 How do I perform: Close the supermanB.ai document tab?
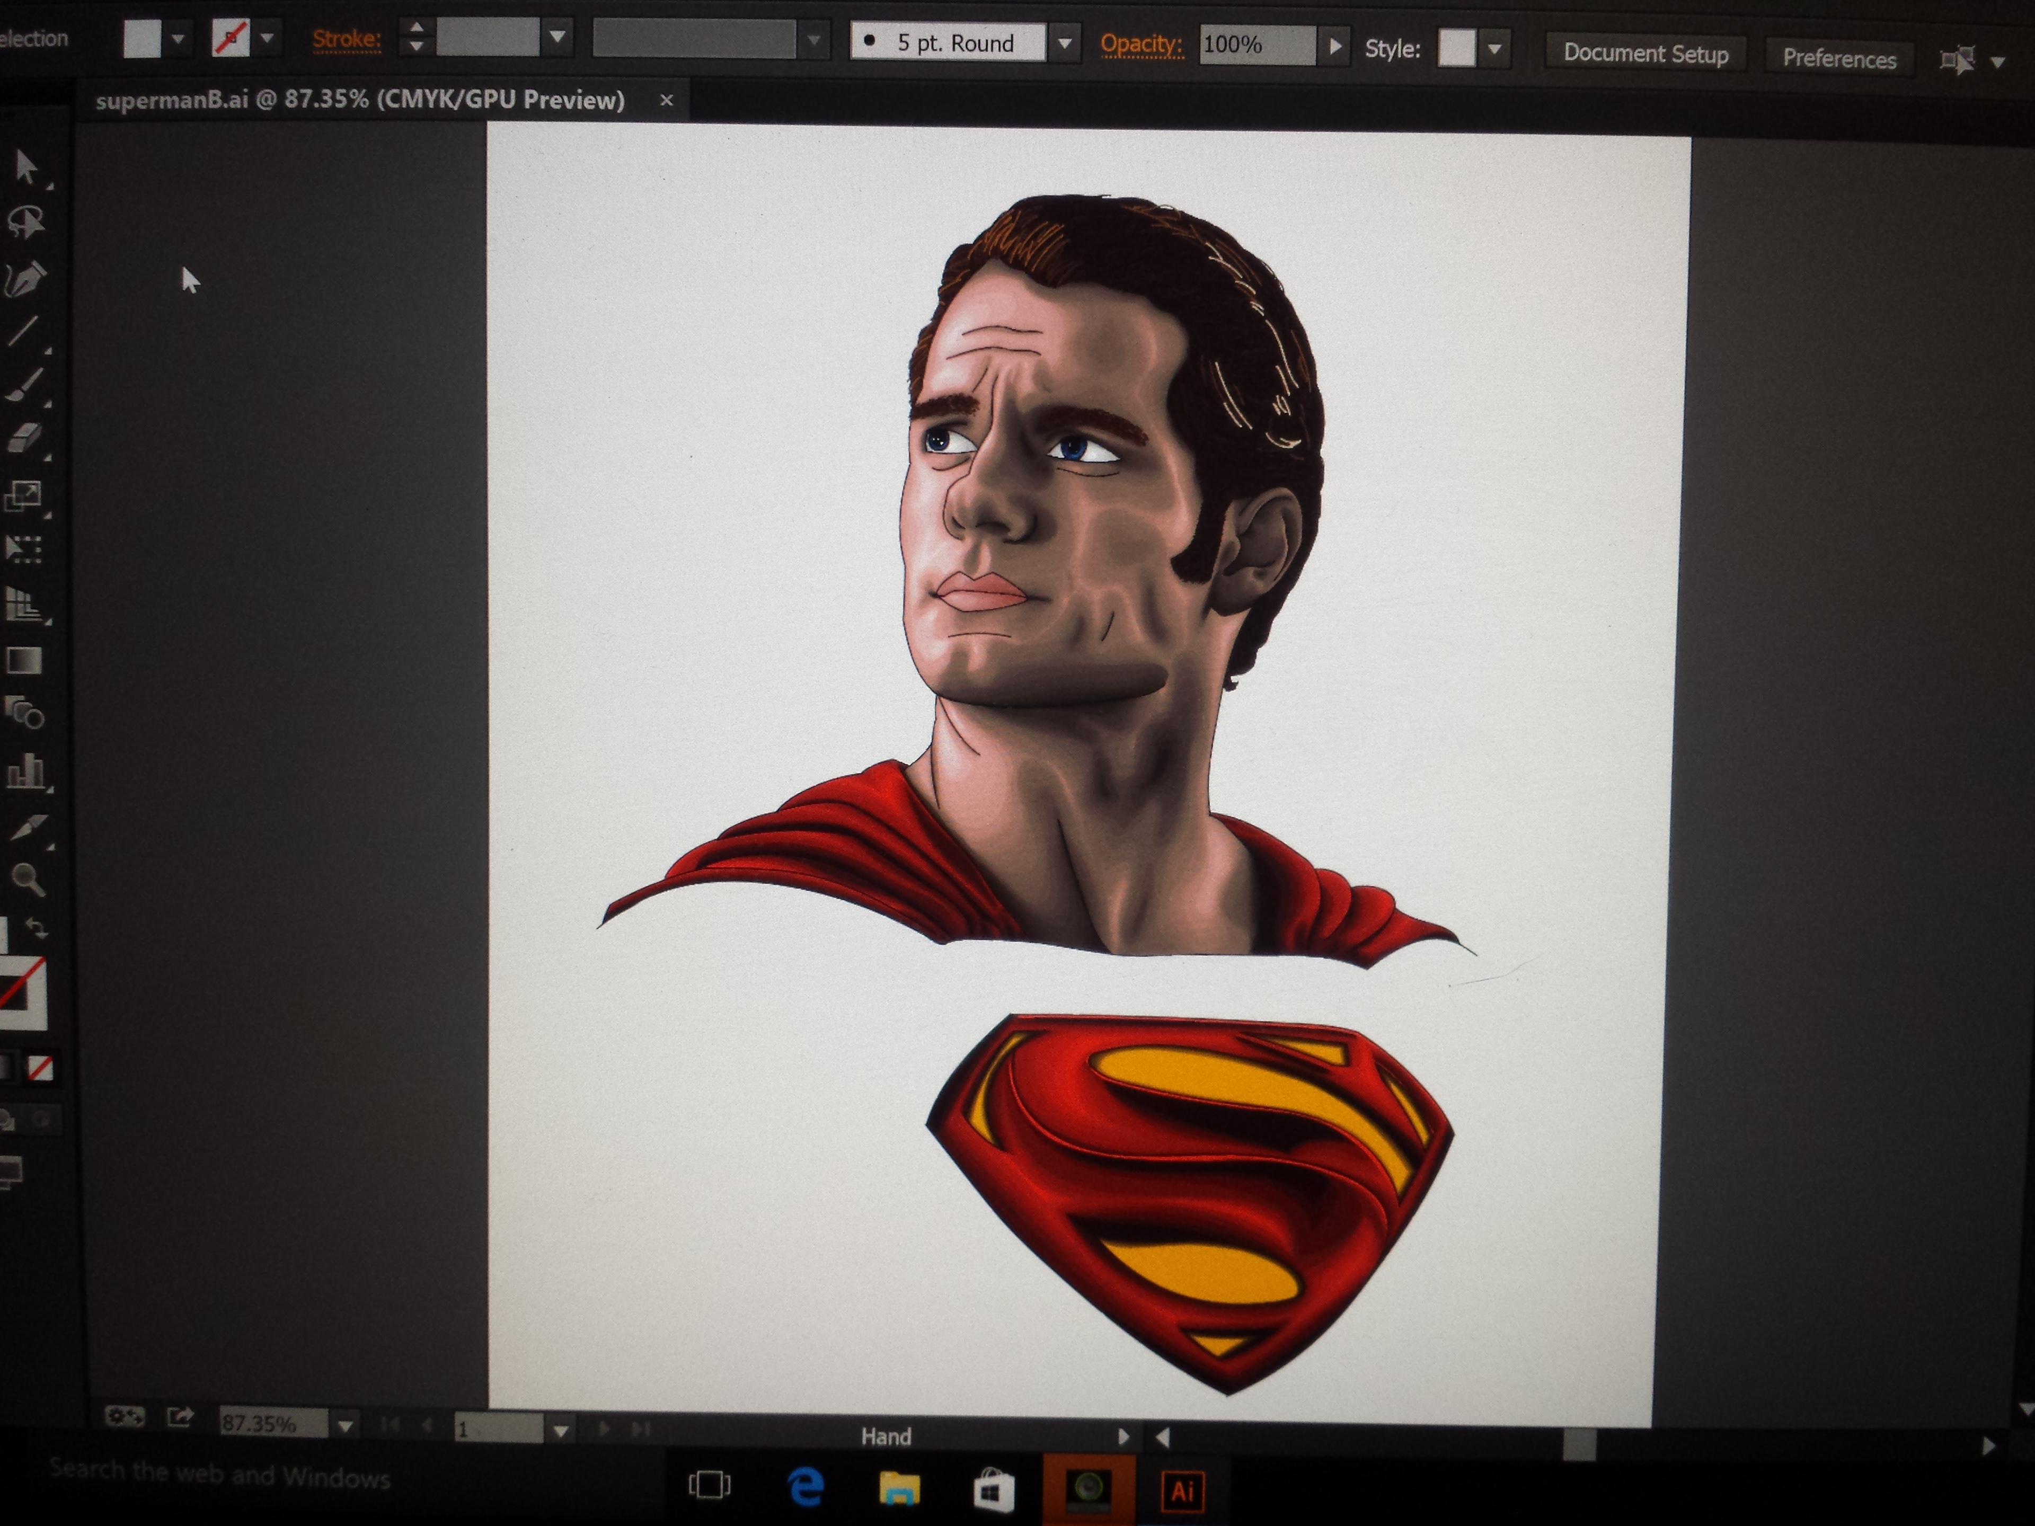(666, 99)
